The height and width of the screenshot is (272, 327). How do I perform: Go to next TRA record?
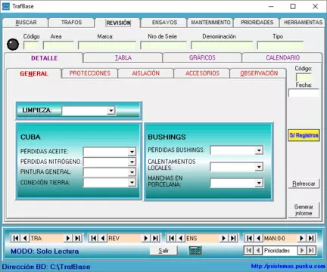(68, 238)
